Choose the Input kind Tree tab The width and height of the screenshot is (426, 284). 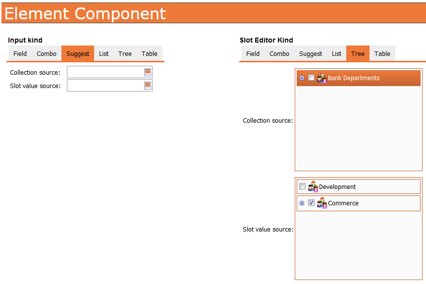125,53
